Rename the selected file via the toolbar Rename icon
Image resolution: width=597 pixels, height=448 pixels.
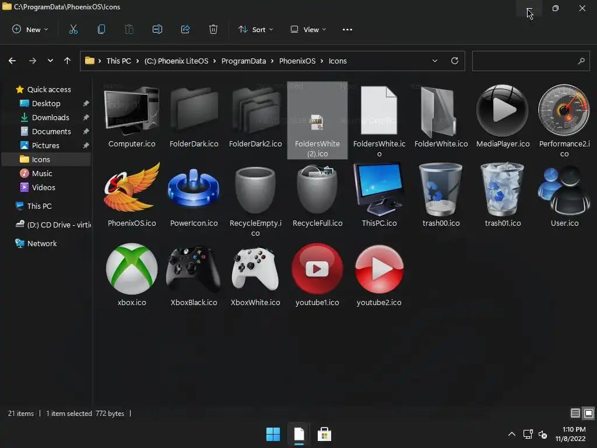pyautogui.click(x=157, y=29)
